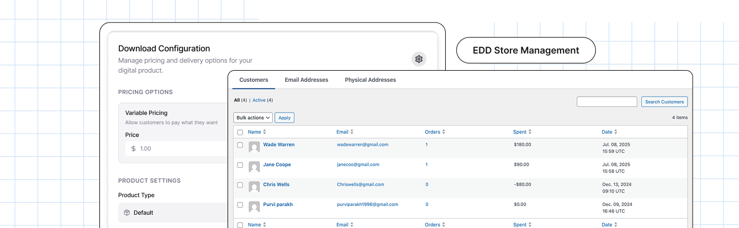Screen dimensions: 739x228
Task: Click the cube icon beside Default product type
Action: point(126,213)
